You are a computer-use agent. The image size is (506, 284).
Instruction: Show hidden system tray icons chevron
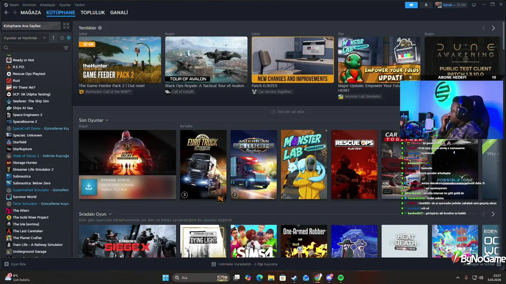(458, 278)
